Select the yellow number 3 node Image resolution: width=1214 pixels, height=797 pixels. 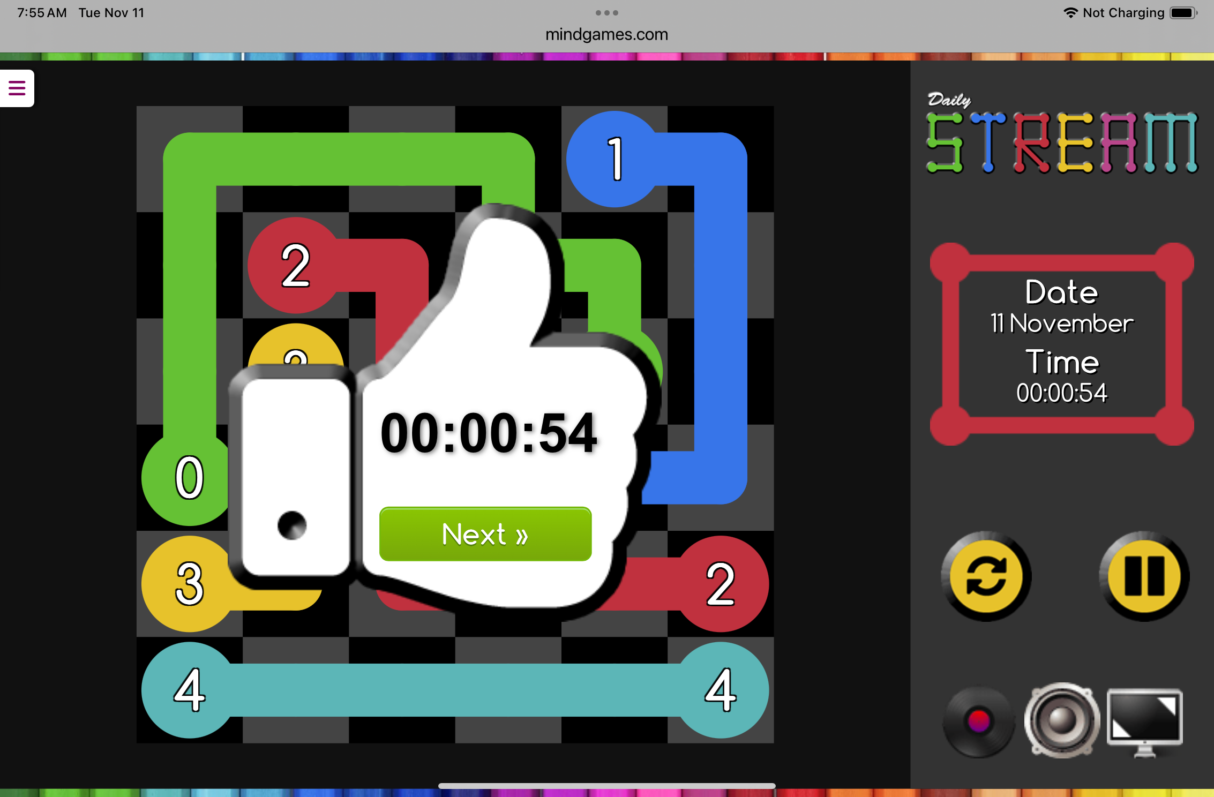189,584
